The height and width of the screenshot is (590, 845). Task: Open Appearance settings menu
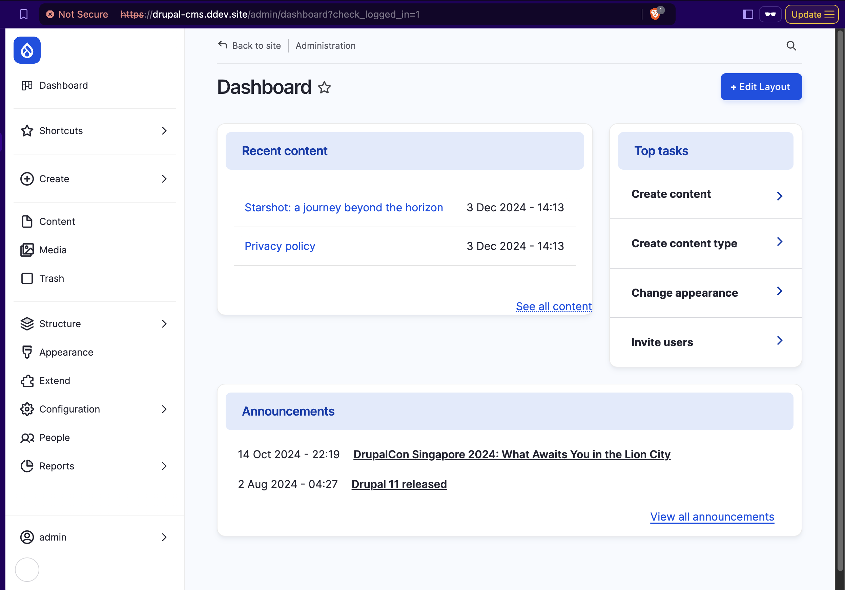[x=66, y=352]
